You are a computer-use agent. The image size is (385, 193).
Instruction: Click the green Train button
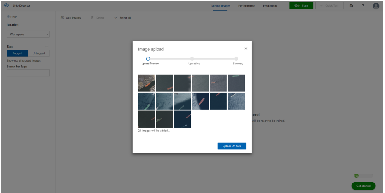(x=301, y=6)
